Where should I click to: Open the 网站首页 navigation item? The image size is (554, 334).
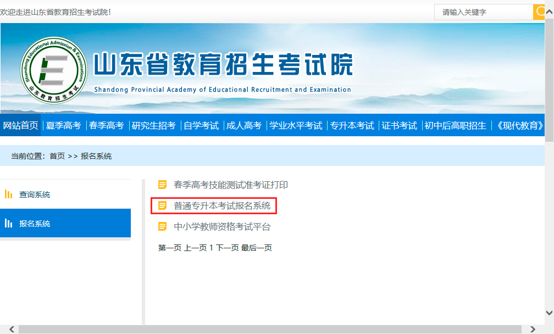coord(20,125)
